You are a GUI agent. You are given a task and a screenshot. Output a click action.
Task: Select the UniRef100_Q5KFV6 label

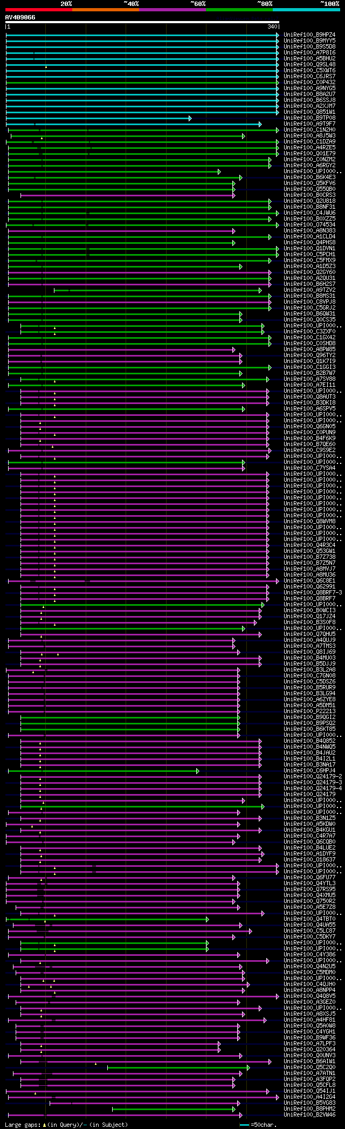click(309, 183)
